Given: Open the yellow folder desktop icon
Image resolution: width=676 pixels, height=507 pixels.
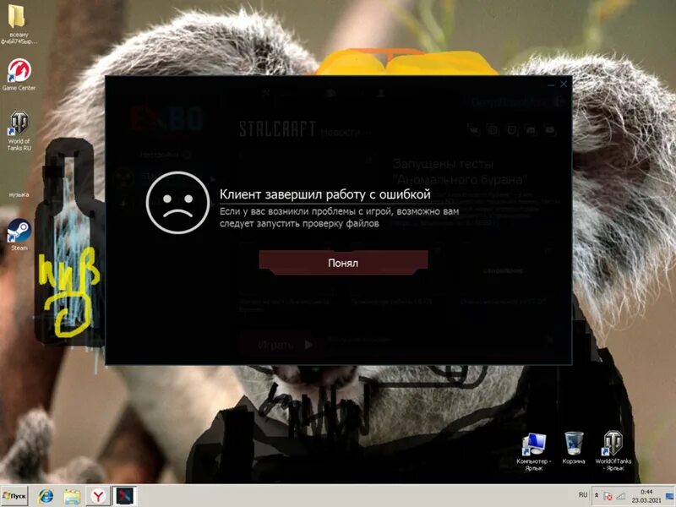Looking at the screenshot, I should (18, 25).
